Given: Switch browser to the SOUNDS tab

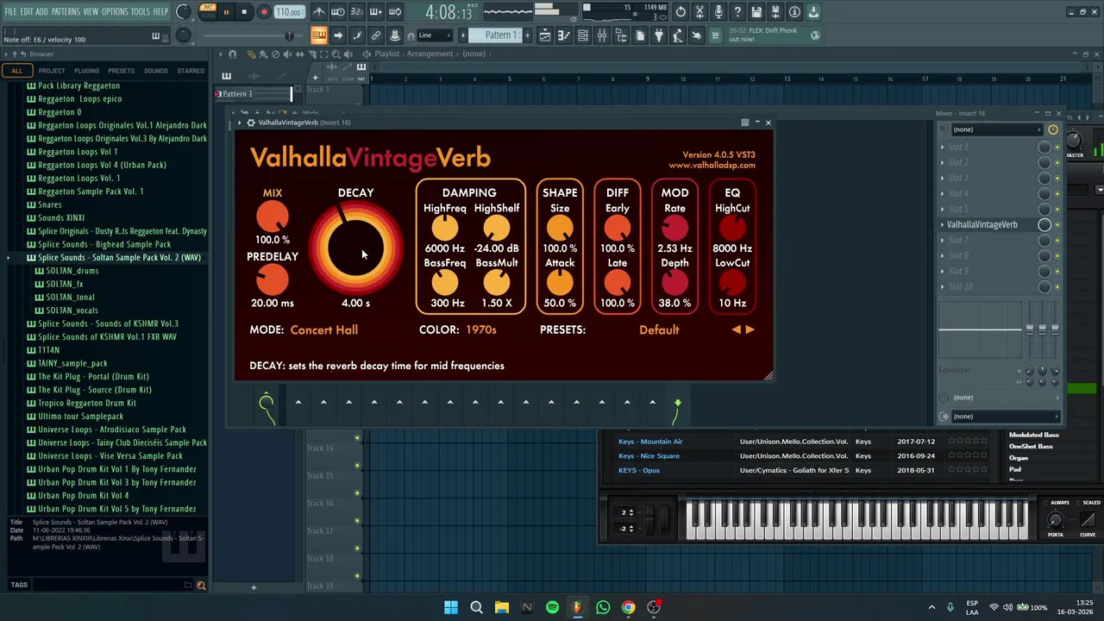Looking at the screenshot, I should [x=156, y=71].
